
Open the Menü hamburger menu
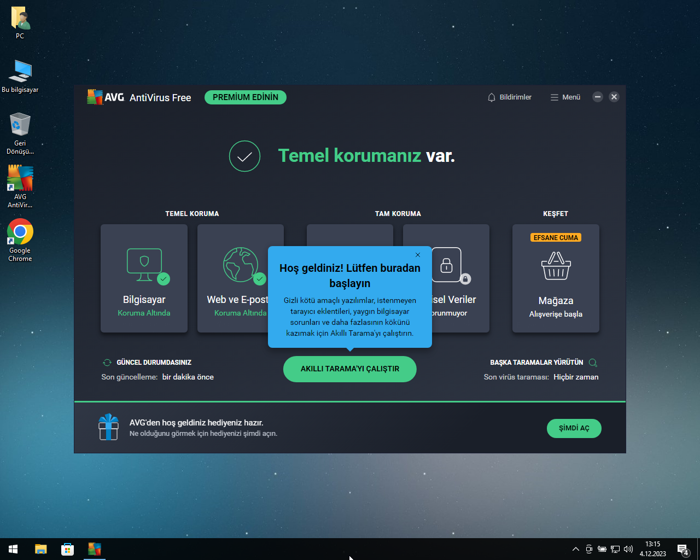[x=565, y=97]
